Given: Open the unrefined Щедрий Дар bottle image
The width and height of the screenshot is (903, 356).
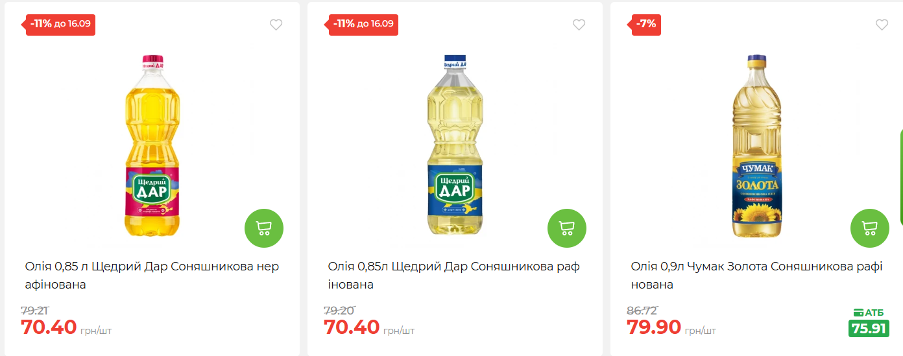Looking at the screenshot, I should pos(152,146).
